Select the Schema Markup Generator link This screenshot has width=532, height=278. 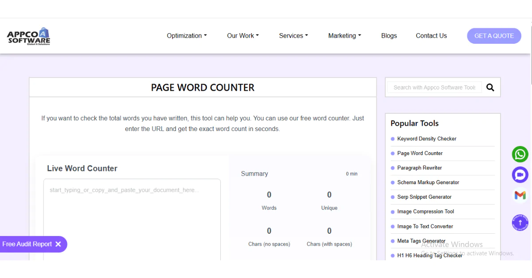click(x=428, y=182)
